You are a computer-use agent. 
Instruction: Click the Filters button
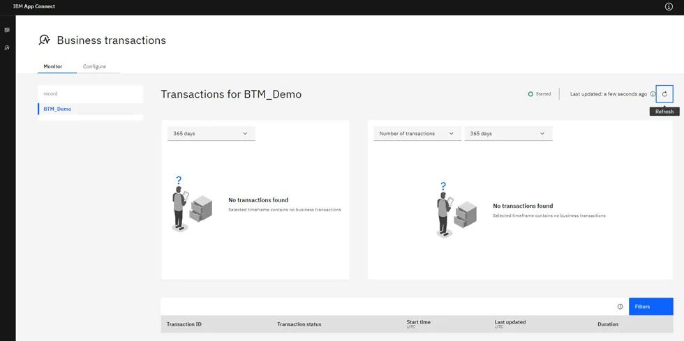(x=650, y=307)
